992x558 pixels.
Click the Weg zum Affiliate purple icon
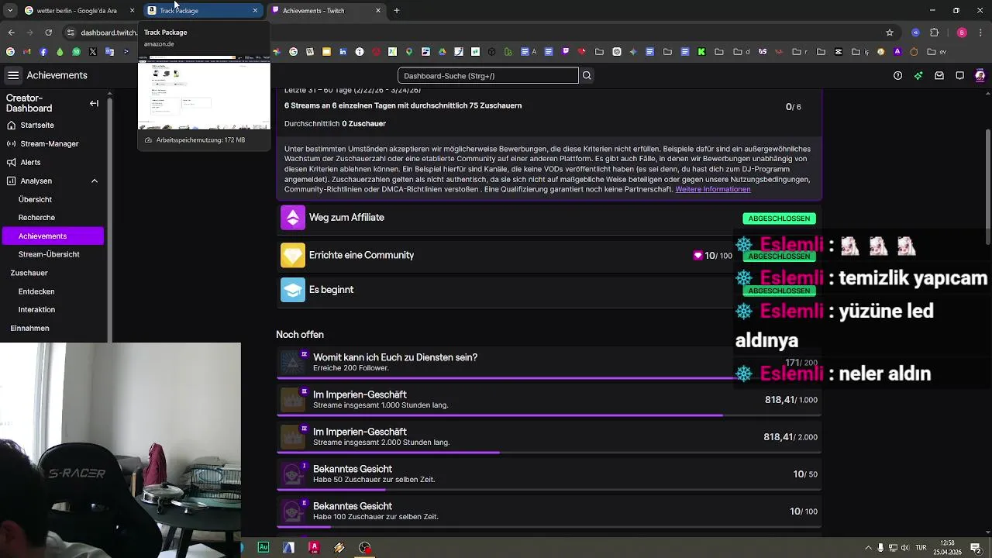[293, 218]
